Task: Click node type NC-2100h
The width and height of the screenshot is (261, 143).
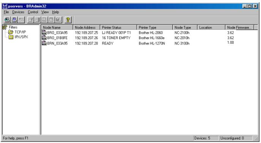Action: 182,33
